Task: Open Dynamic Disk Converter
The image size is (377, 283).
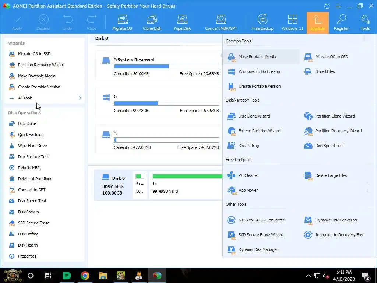Action: [x=331, y=220]
